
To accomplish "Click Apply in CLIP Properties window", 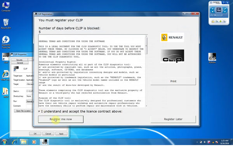I will [61, 134].
